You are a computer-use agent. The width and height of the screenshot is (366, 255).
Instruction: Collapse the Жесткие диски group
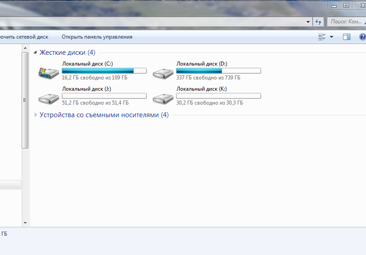(36, 52)
